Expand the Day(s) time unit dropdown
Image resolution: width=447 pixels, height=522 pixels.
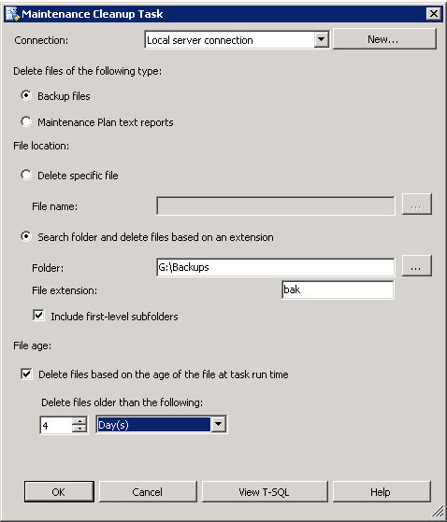tap(218, 425)
